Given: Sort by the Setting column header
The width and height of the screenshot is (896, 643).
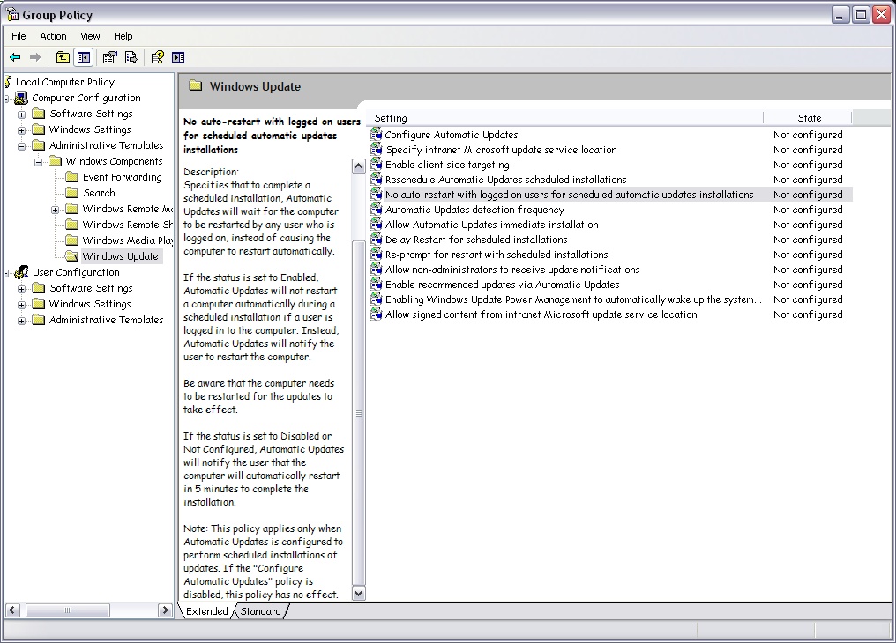Looking at the screenshot, I should coord(565,118).
